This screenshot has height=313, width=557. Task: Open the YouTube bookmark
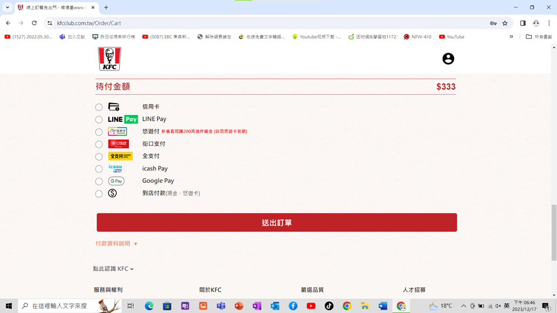[x=451, y=36]
